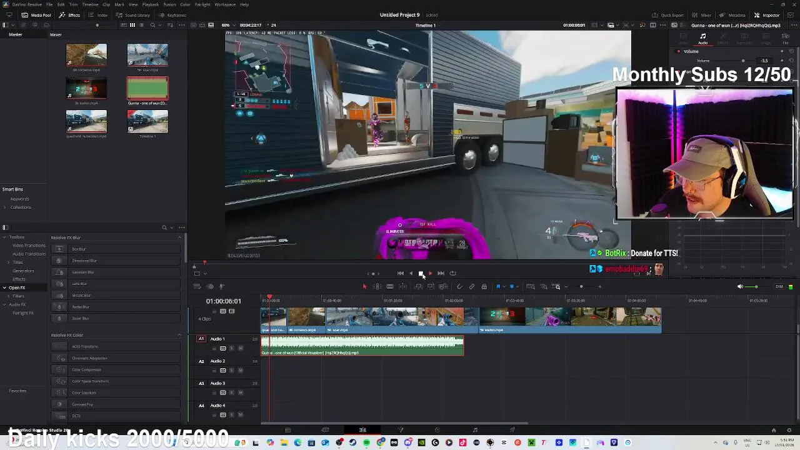Open the viewer zoom 68% dropdown
The width and height of the screenshot is (800, 450).
click(228, 25)
